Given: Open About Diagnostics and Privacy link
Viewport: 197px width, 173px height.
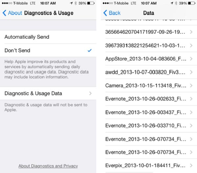Looking at the screenshot, I should click(48, 166).
